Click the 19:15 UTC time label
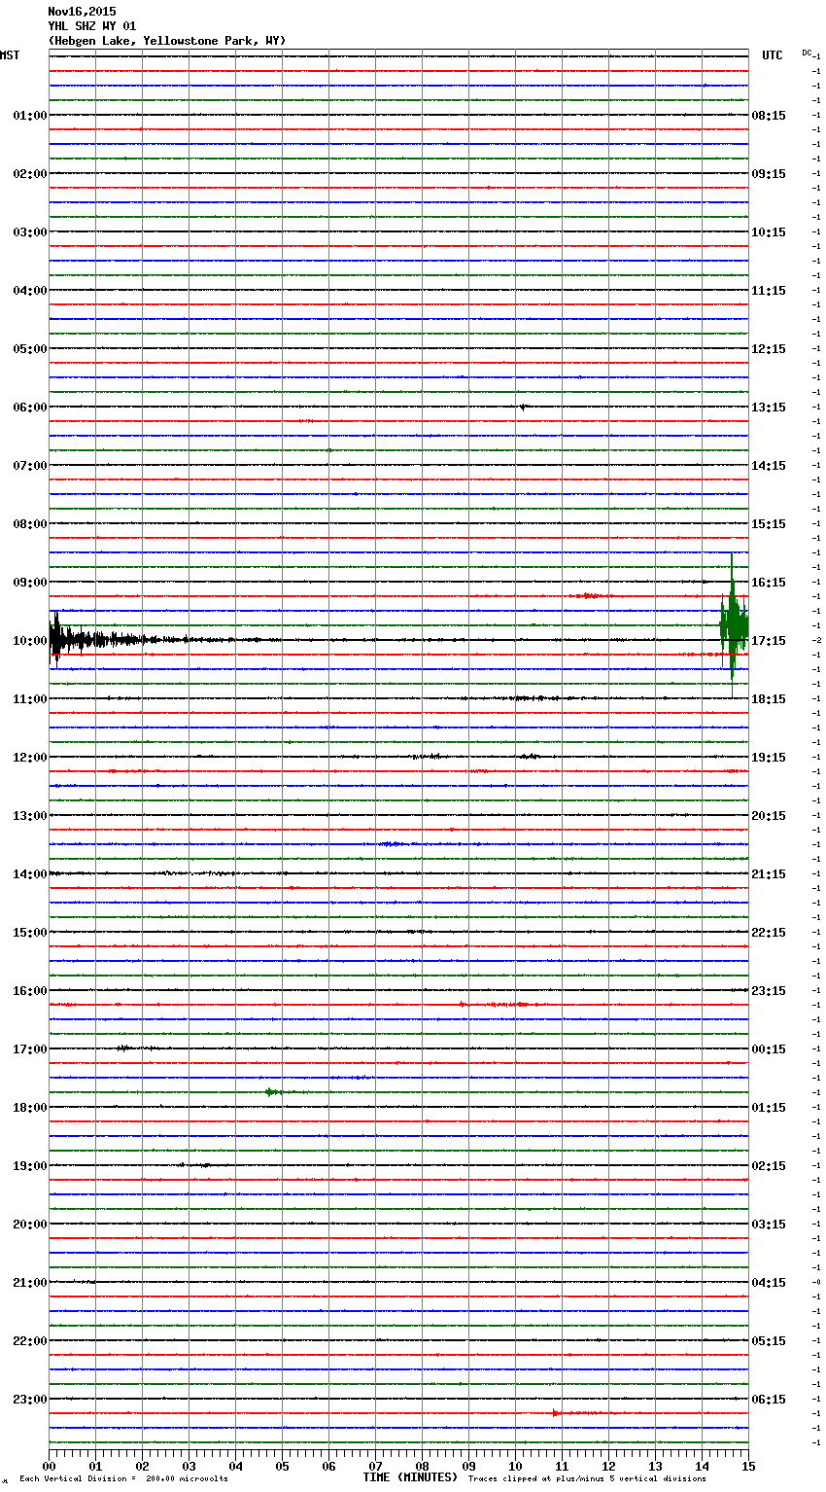 (x=769, y=758)
